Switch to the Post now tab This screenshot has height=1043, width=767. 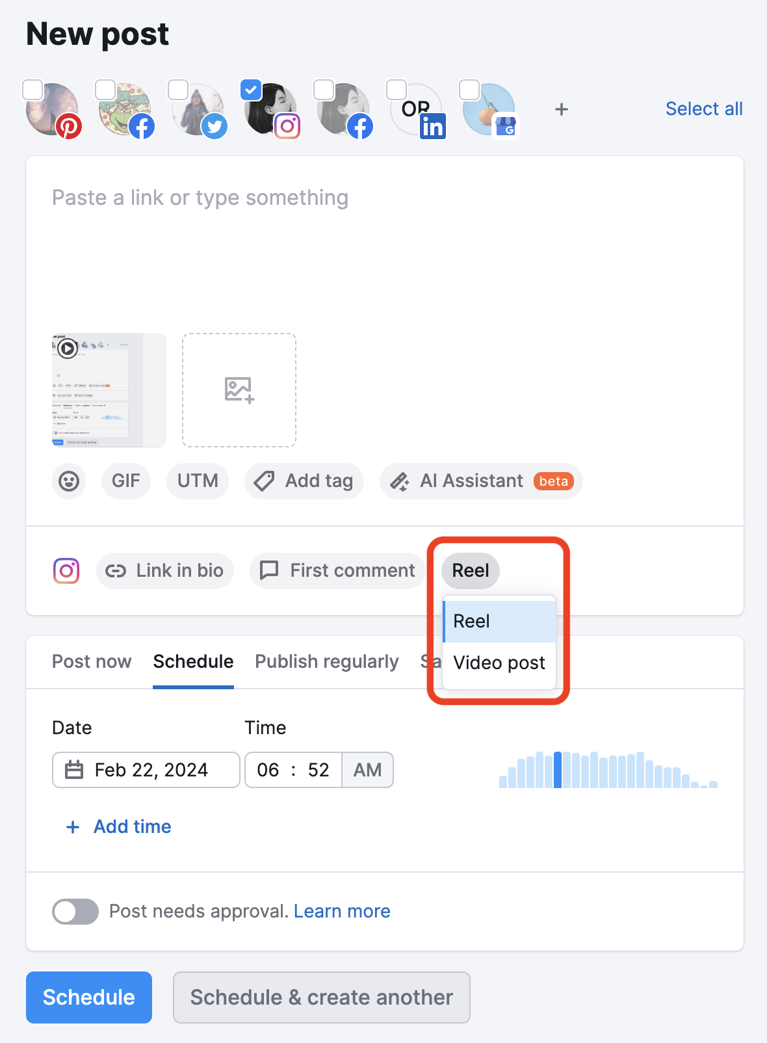point(92,662)
